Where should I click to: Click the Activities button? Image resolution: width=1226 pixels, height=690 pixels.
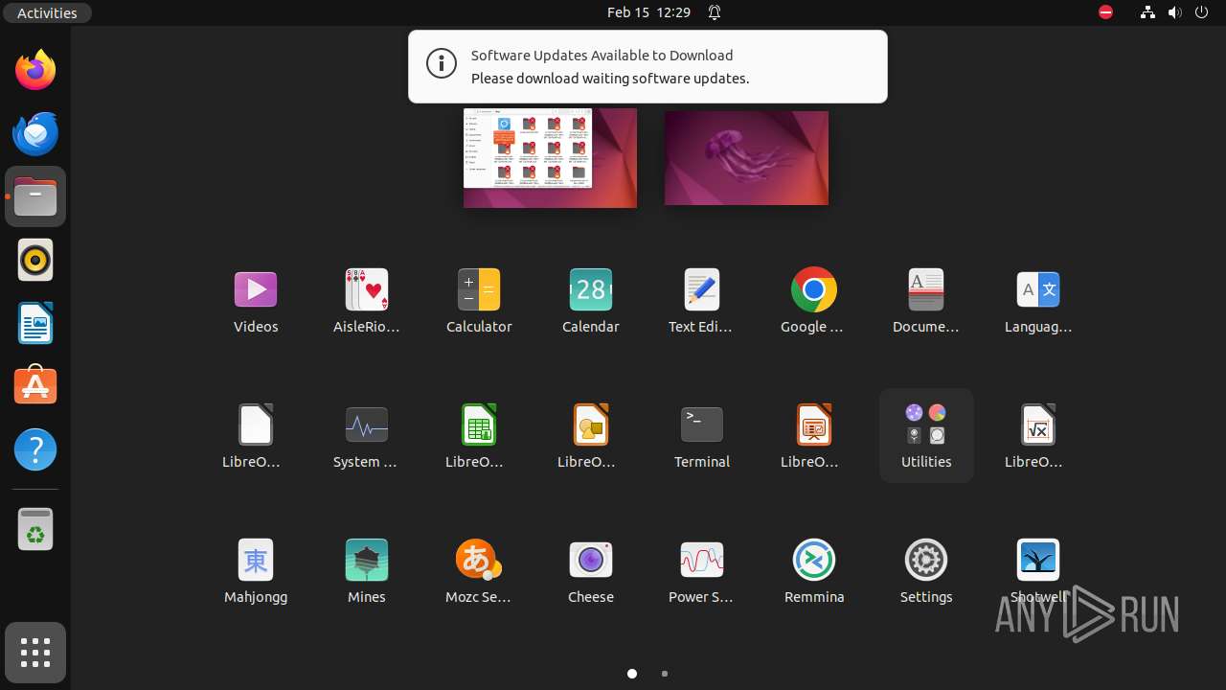tap(47, 12)
